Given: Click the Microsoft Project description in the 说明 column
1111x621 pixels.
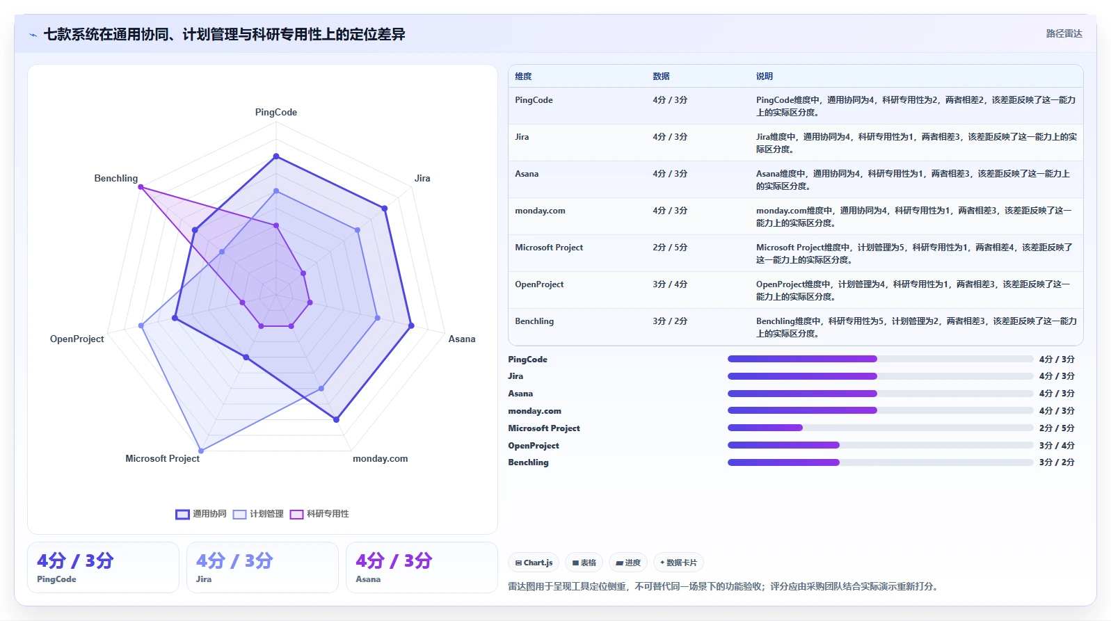Looking at the screenshot, I should click(915, 253).
